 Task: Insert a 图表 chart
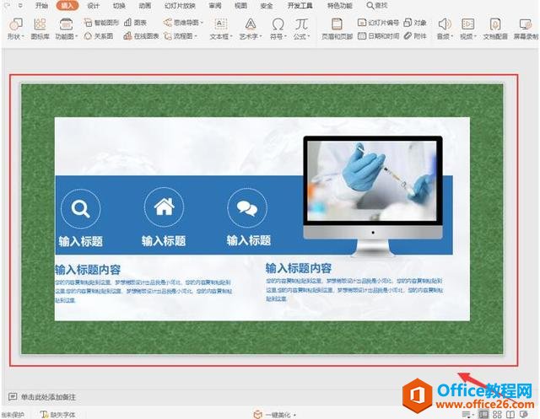tap(135, 23)
